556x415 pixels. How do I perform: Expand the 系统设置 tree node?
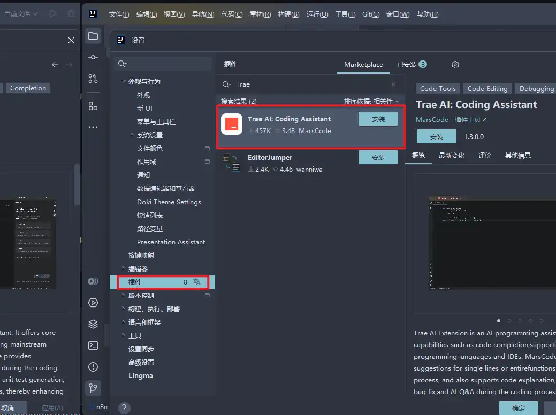point(132,135)
